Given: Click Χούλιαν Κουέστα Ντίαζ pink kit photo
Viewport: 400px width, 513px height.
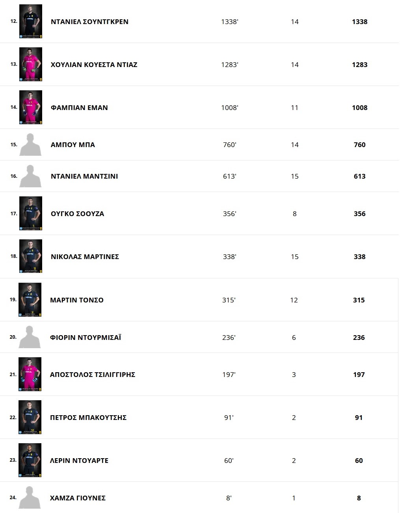Looking at the screenshot, I should click(x=31, y=64).
